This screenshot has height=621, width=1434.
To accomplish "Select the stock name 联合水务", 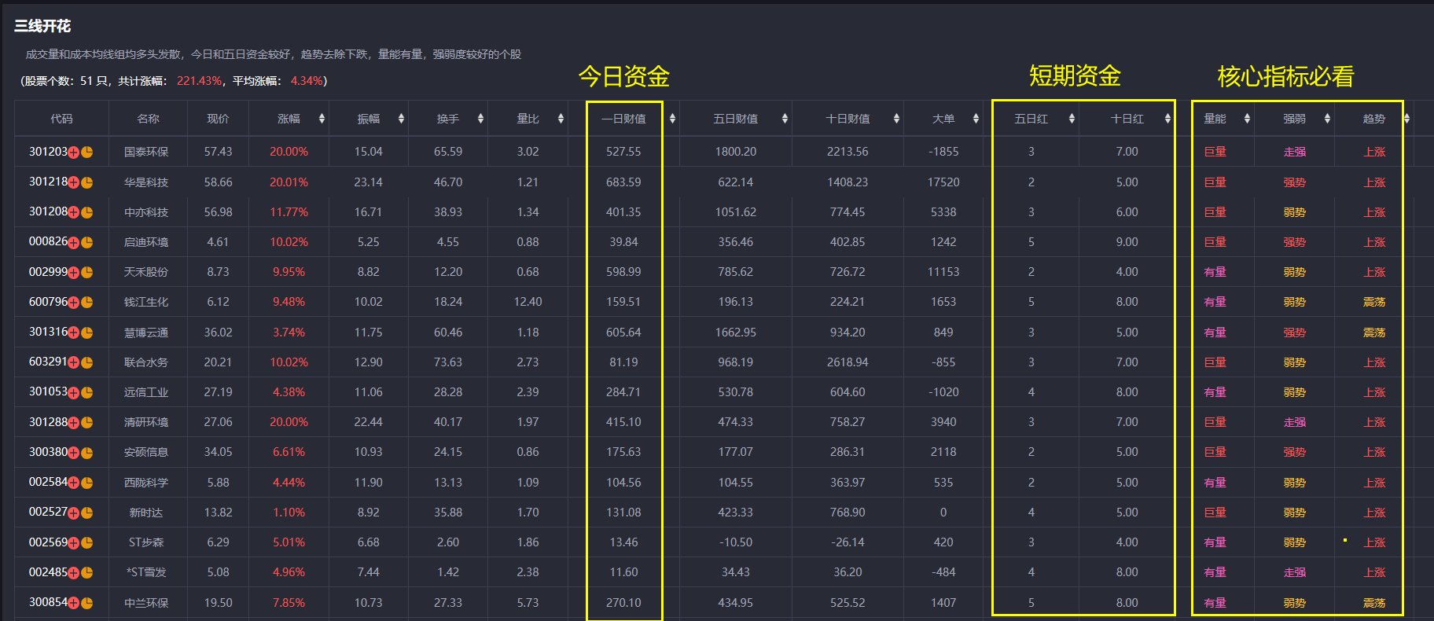I will [x=146, y=362].
